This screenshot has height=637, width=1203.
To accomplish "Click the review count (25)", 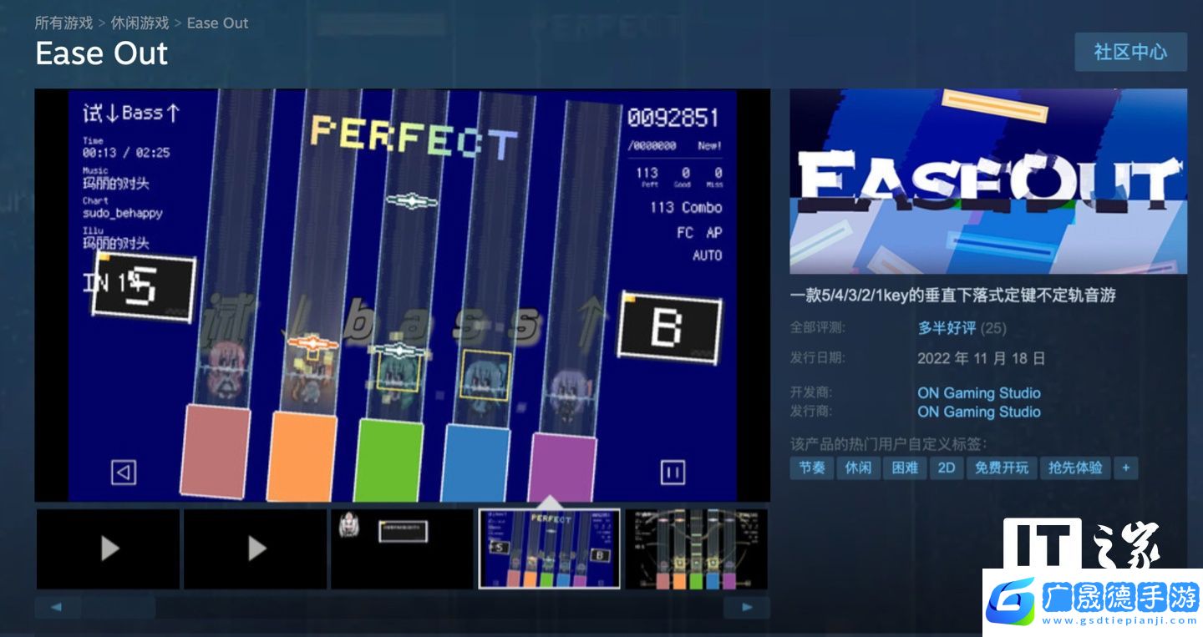I will pos(992,328).
